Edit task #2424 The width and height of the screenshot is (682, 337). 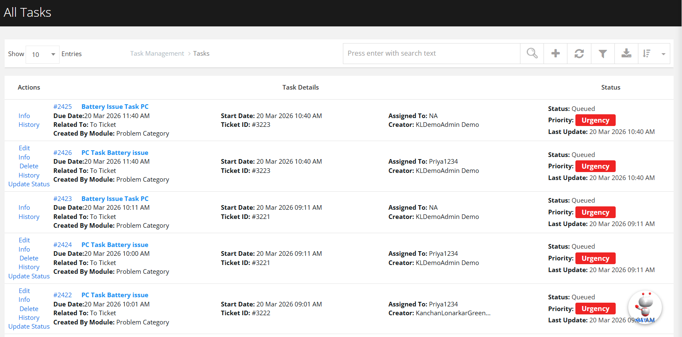(24, 240)
